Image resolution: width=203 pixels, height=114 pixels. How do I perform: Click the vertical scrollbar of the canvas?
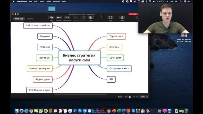point(149,58)
